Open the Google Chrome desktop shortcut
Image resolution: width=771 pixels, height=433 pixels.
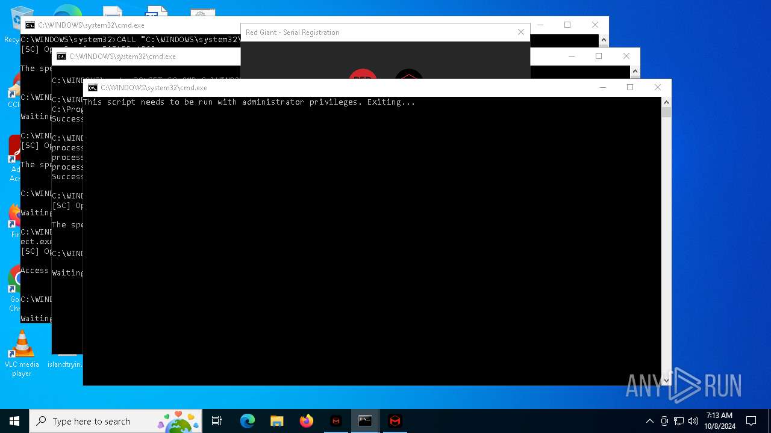pyautogui.click(x=13, y=289)
